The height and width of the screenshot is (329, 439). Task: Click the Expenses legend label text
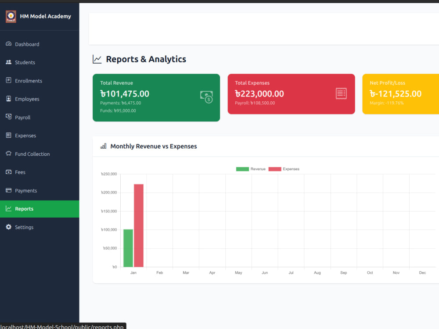click(291, 169)
